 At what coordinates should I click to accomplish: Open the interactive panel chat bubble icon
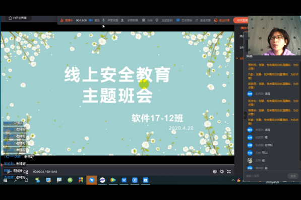(178, 20)
